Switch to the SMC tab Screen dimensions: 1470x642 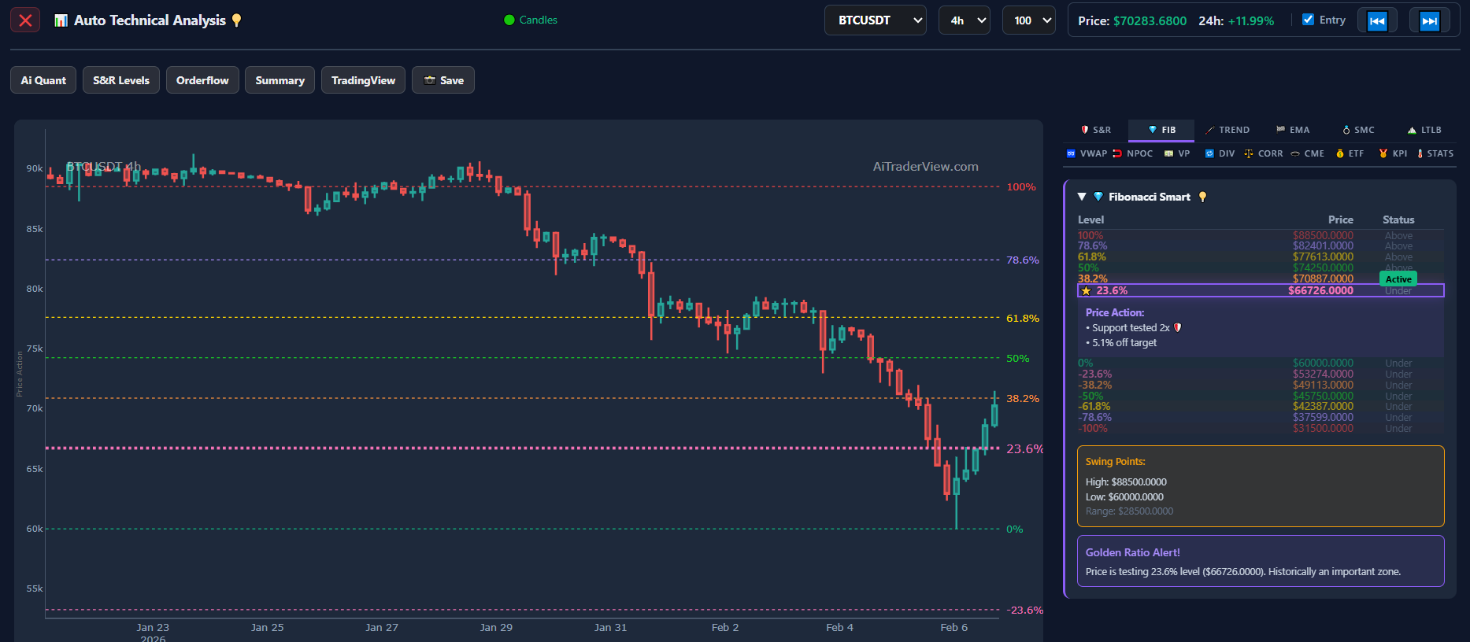click(1358, 130)
